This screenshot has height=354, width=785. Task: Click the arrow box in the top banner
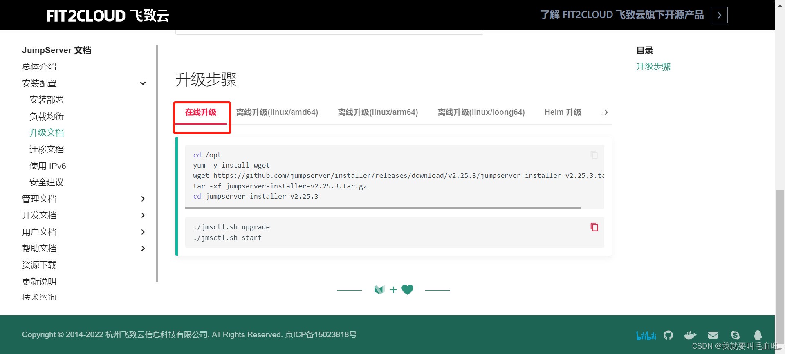(x=719, y=15)
